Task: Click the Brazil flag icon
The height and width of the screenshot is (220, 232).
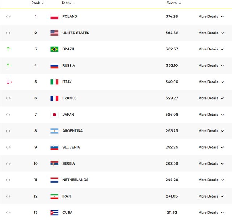Action: point(54,49)
